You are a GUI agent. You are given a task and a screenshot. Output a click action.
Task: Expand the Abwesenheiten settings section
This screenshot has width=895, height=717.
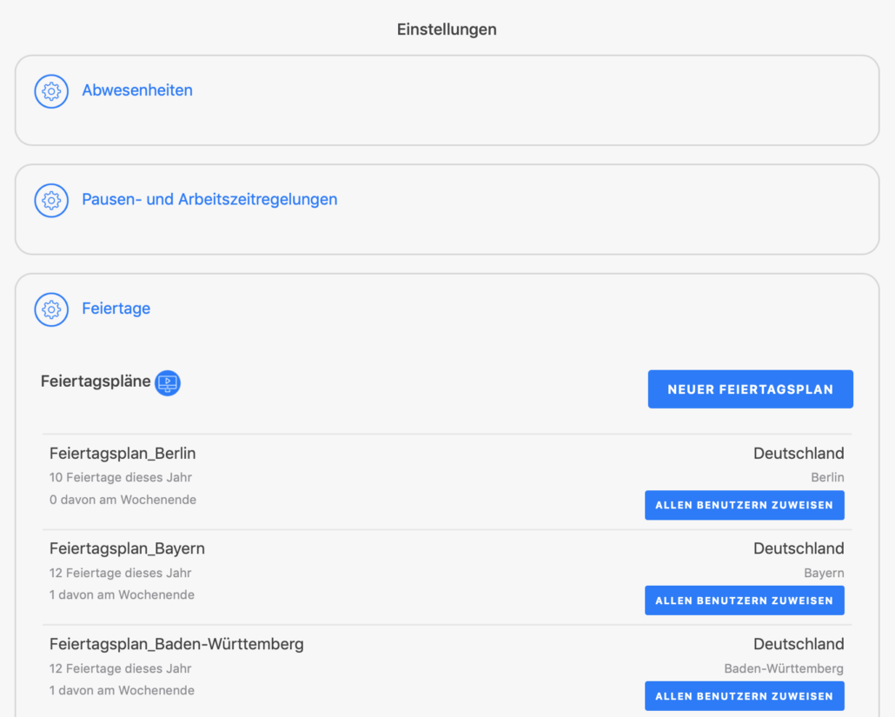tap(137, 90)
